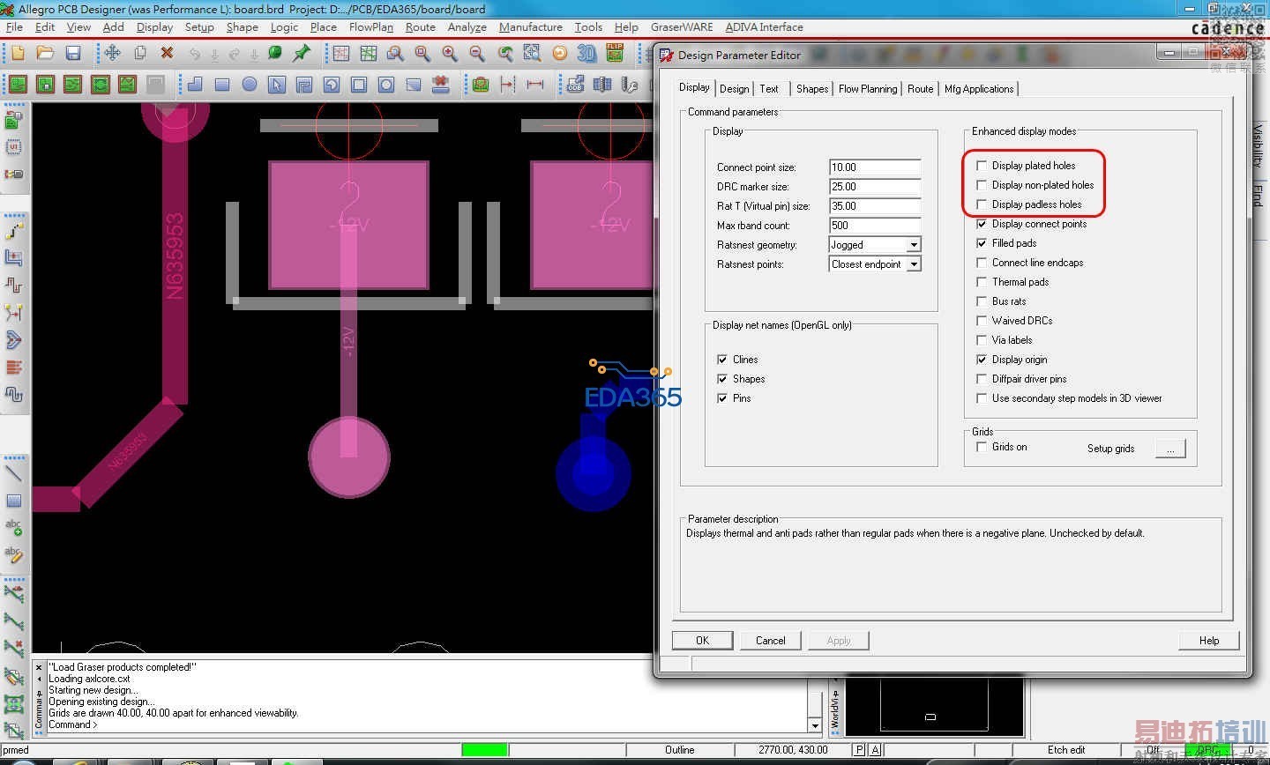Click the green pushpin icon

click(x=302, y=54)
